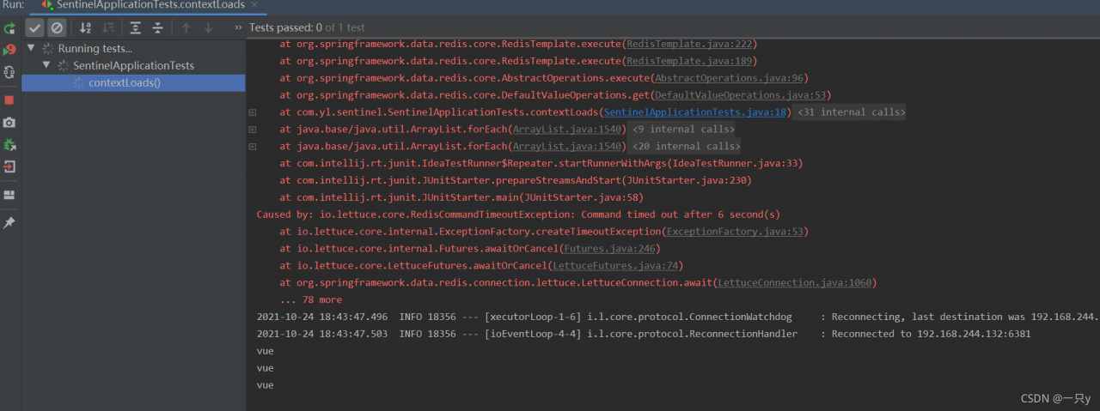Click the JUnitStarter.prepareStreamsAndStart line
1100x411 pixels.
click(516, 180)
